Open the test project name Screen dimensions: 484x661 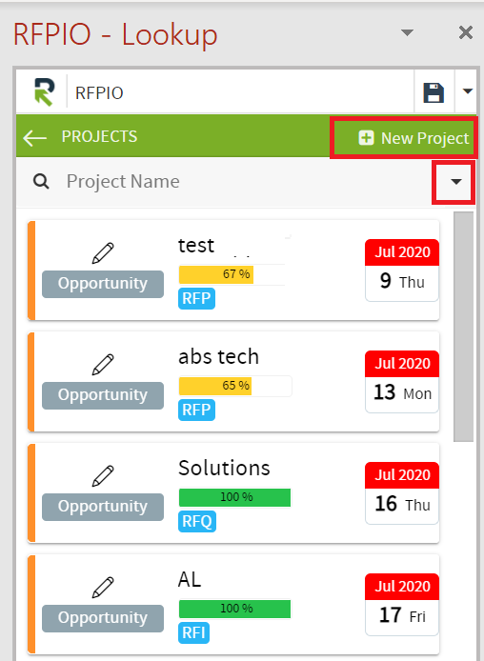pos(196,246)
